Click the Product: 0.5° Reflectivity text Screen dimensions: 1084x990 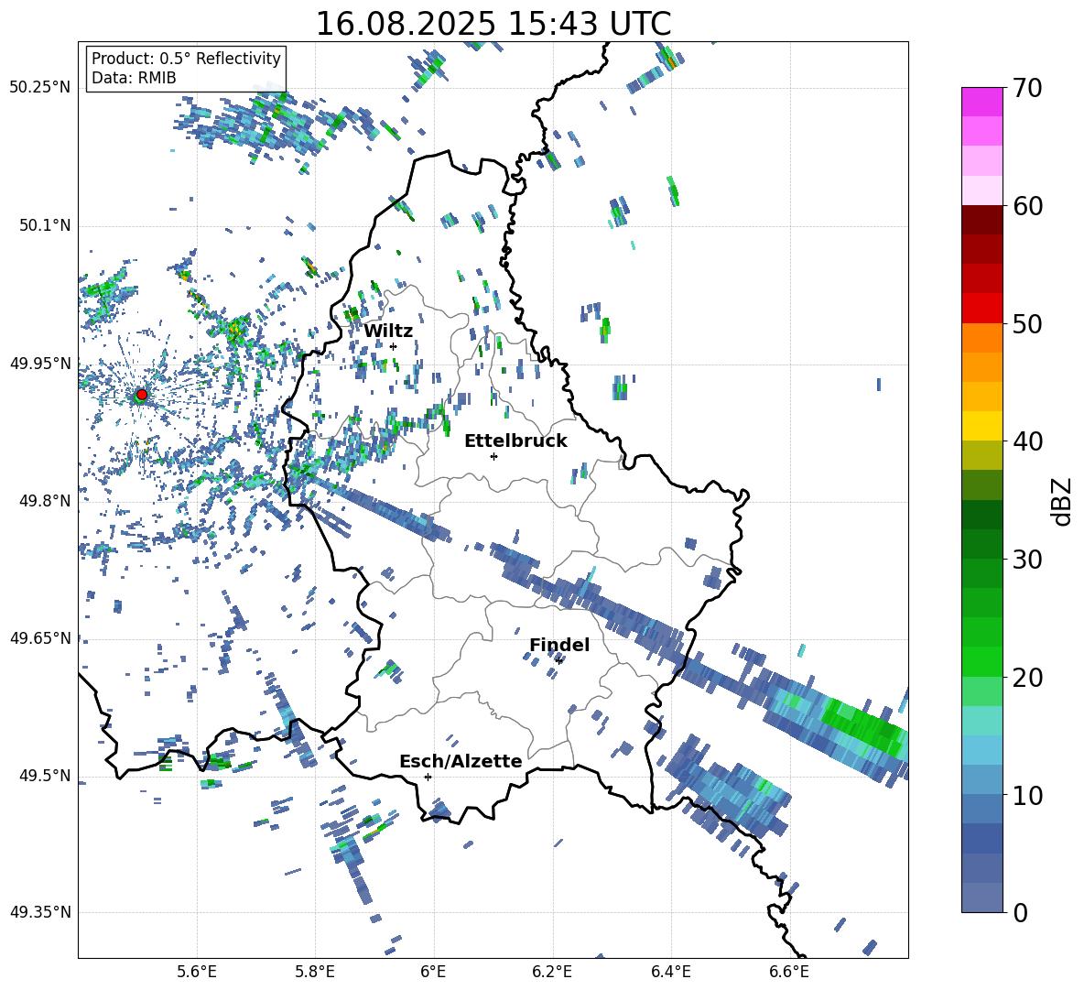coord(186,59)
